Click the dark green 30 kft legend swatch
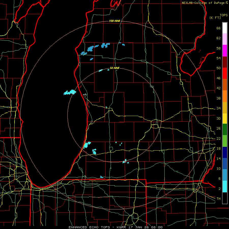229x229 pixels. tap(225, 130)
